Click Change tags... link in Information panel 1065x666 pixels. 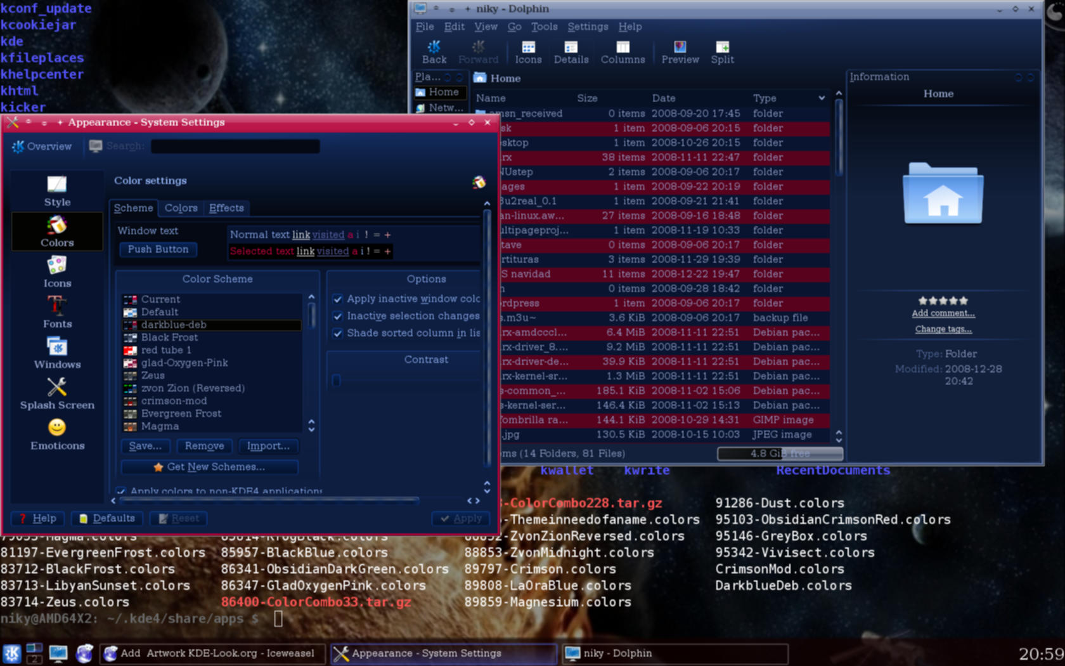click(943, 329)
